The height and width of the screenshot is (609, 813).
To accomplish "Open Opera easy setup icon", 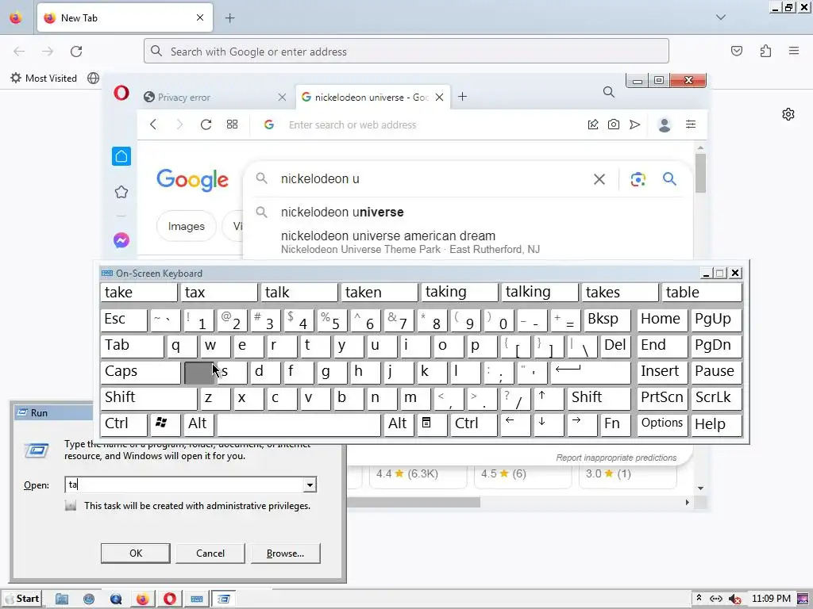I will tap(691, 124).
